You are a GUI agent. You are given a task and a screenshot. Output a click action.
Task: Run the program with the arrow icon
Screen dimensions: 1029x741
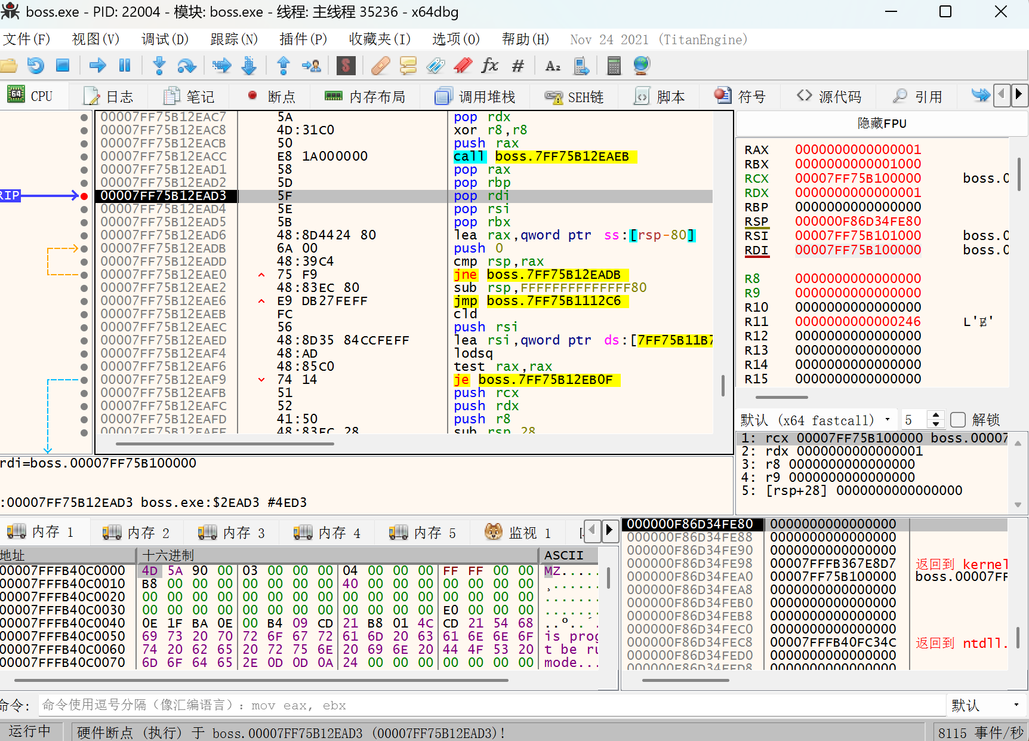coord(97,65)
